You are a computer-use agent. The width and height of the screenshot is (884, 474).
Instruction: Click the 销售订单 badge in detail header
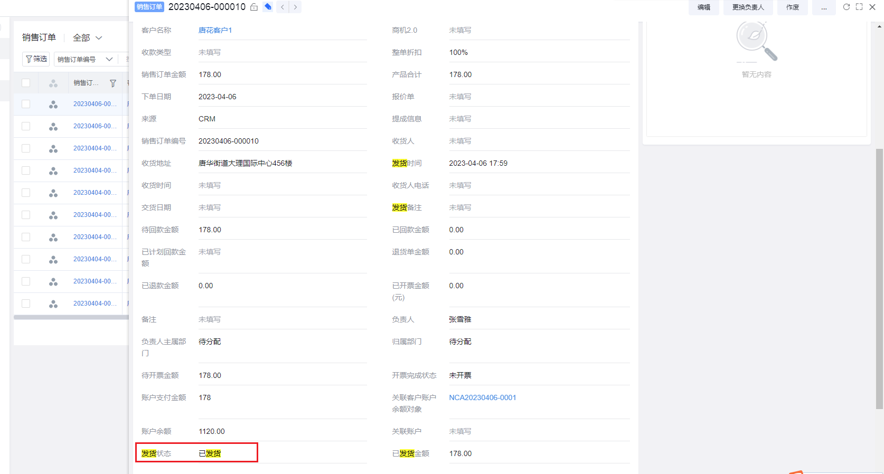[149, 7]
